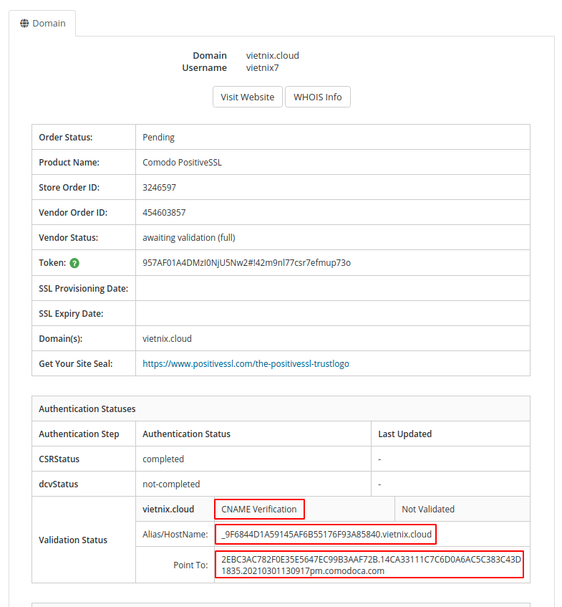This screenshot has height=607, width=562.
Task: Click the Store Order ID value 3246597
Action: [x=160, y=187]
